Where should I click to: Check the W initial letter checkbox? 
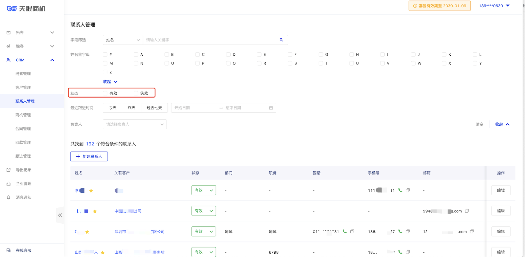click(413, 63)
